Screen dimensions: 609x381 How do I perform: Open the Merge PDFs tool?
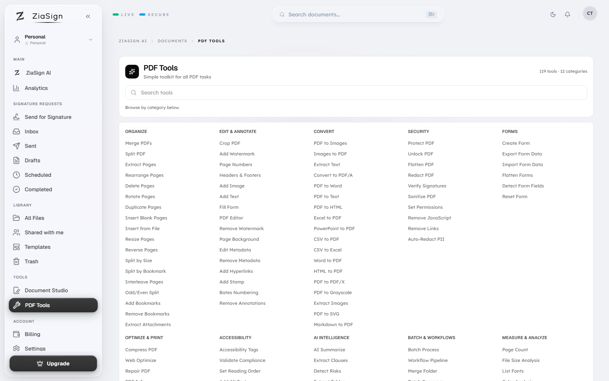139,143
